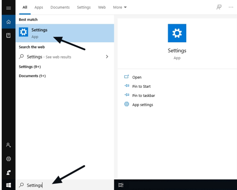Expand the More filter dropdown
The width and height of the screenshot is (237, 190).
tap(120, 8)
